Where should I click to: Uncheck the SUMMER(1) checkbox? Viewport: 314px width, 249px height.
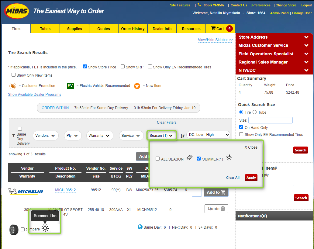click(199, 159)
